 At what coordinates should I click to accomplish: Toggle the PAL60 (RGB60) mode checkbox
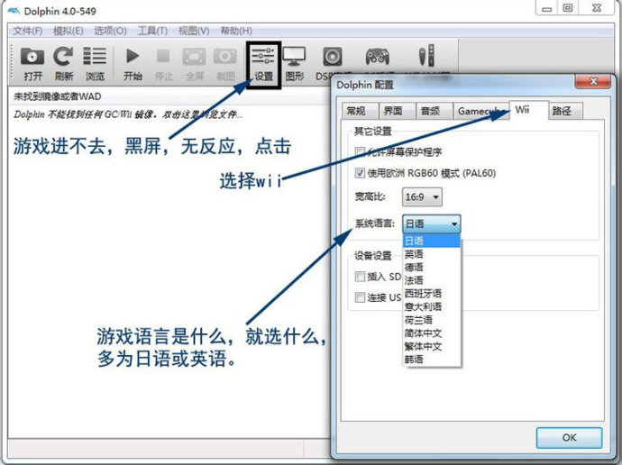[360, 173]
